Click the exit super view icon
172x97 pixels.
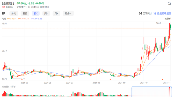coord(155,13)
